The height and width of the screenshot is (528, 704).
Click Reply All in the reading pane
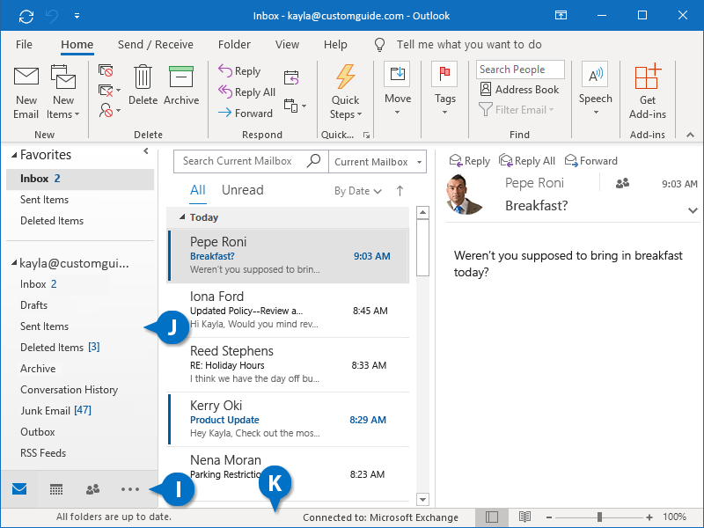pos(527,161)
